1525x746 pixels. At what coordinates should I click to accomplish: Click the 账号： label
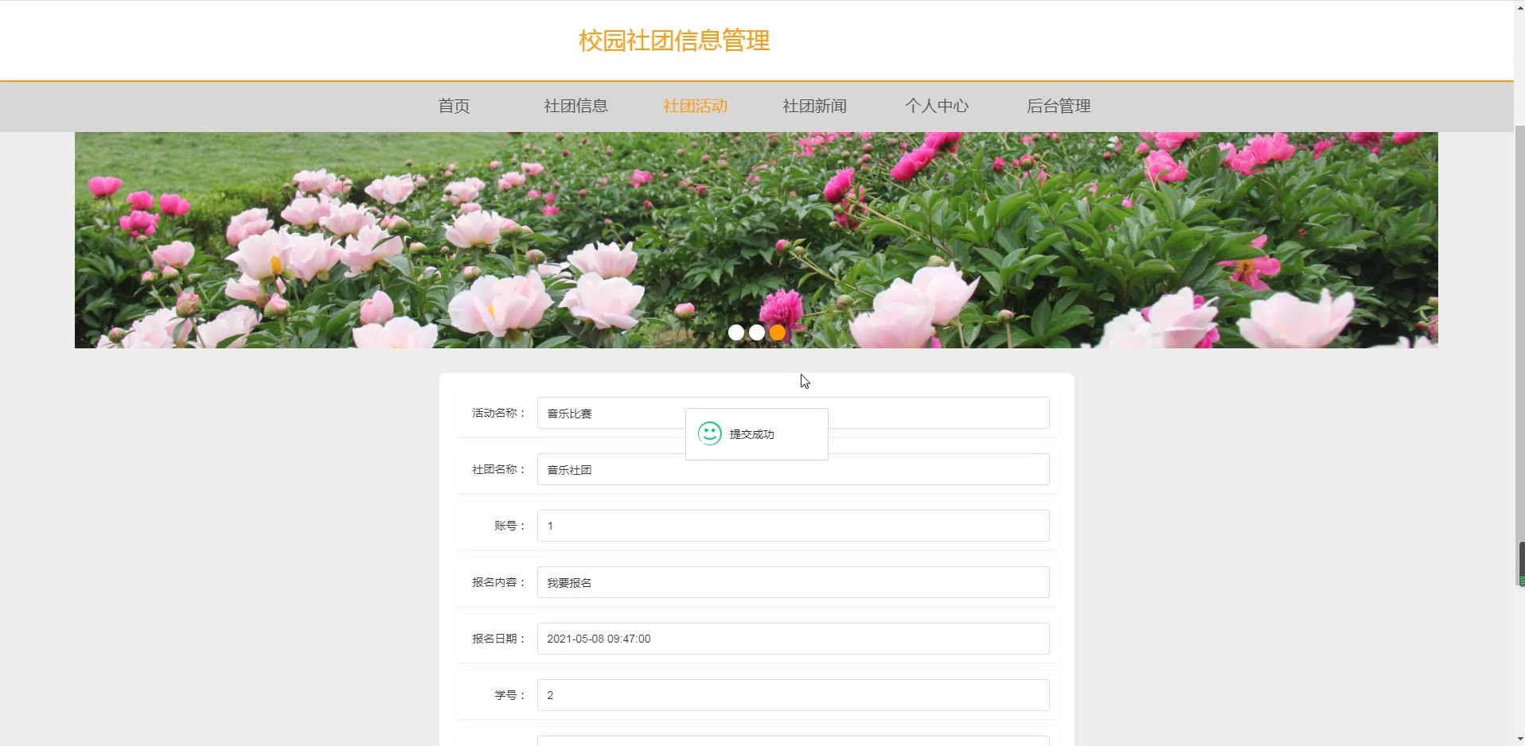(x=510, y=526)
